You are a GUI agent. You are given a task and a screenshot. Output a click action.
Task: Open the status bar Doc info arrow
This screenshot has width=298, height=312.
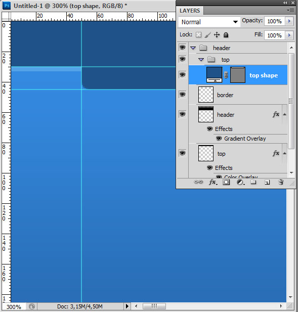[127, 306]
